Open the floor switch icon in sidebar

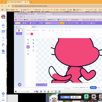[3, 39]
